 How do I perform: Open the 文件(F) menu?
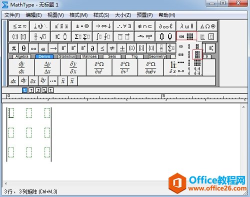[x=12, y=15]
